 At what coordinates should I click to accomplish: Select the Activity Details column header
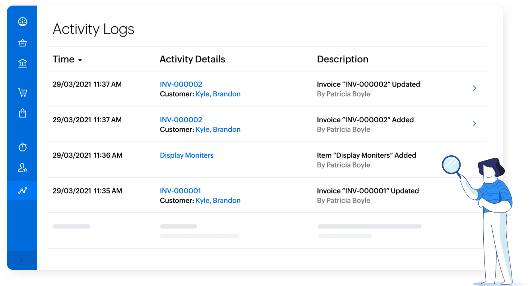click(192, 59)
